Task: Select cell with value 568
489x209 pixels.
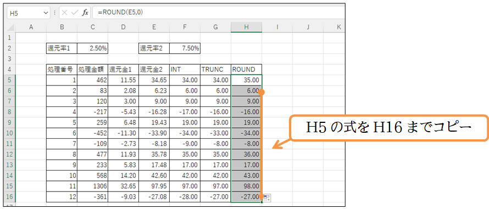Action: [x=93, y=176]
